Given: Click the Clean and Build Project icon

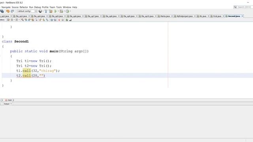Looking at the screenshot, I should [51, 11].
